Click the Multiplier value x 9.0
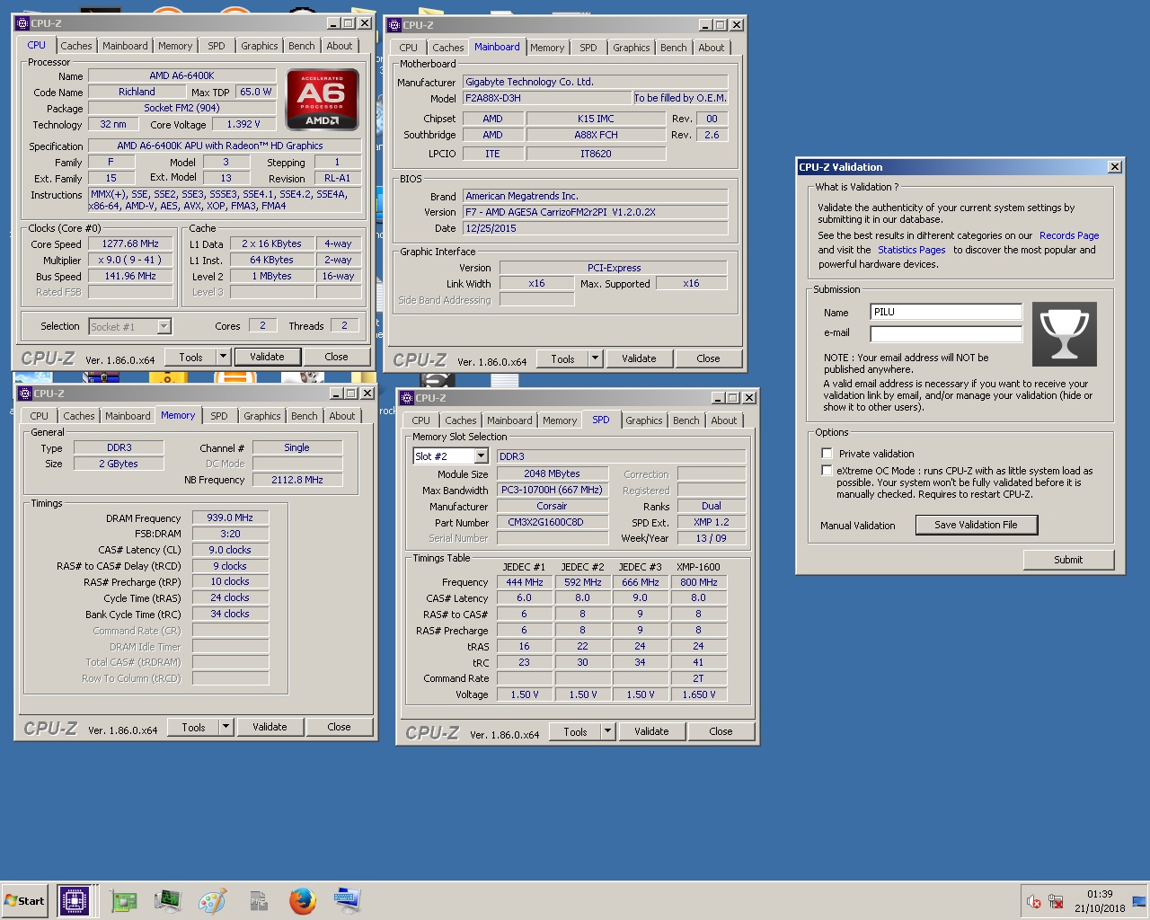Image resolution: width=1150 pixels, height=920 pixels. pyautogui.click(x=130, y=260)
